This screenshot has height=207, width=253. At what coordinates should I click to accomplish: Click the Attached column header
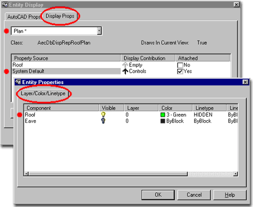[x=203, y=58]
